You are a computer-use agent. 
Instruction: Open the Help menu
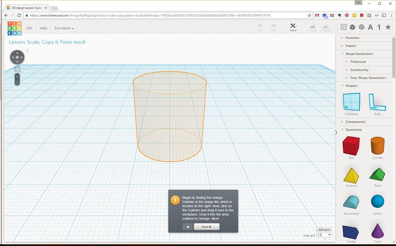(x=43, y=28)
